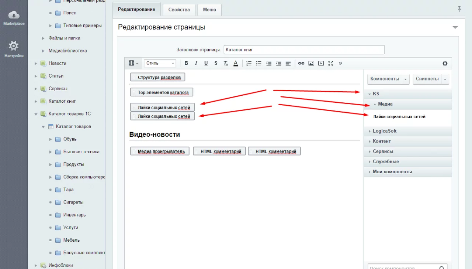Toggle italic text formatting
472x269 pixels.
coord(196,63)
